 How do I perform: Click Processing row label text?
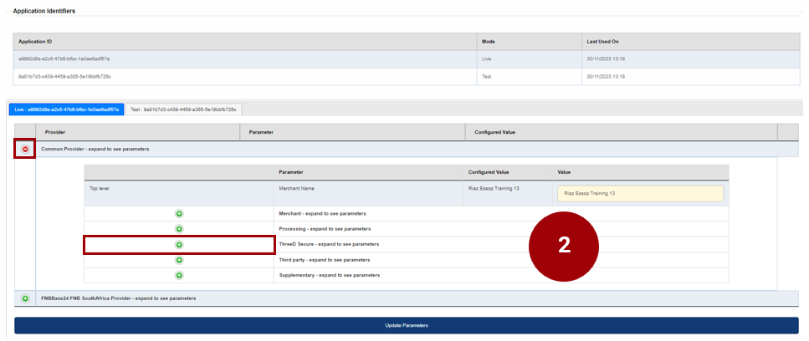(325, 229)
